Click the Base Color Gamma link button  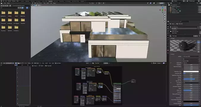click(191, 63)
